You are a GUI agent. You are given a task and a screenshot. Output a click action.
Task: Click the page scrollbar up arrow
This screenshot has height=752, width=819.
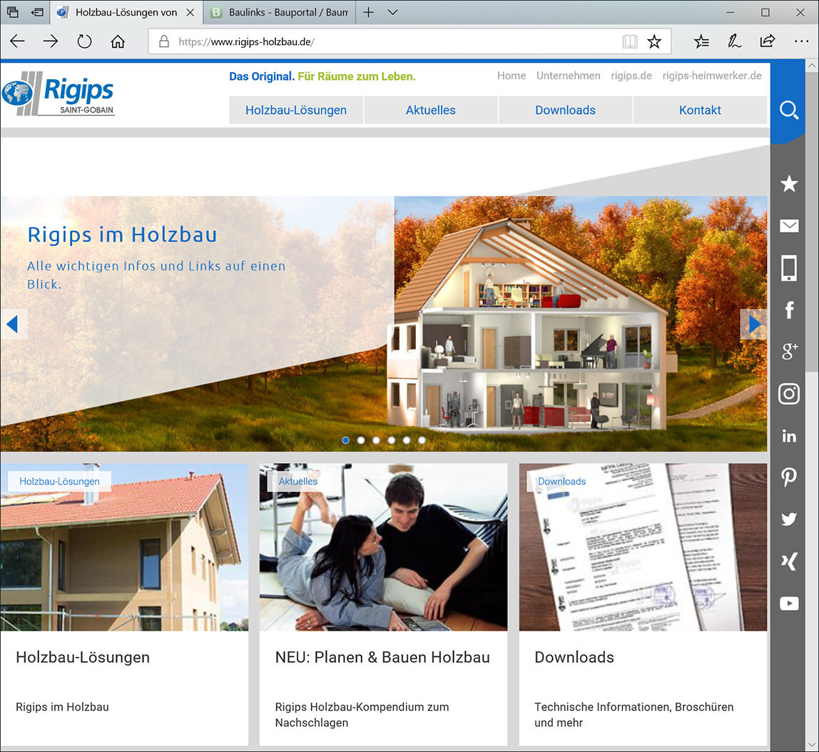[812, 66]
